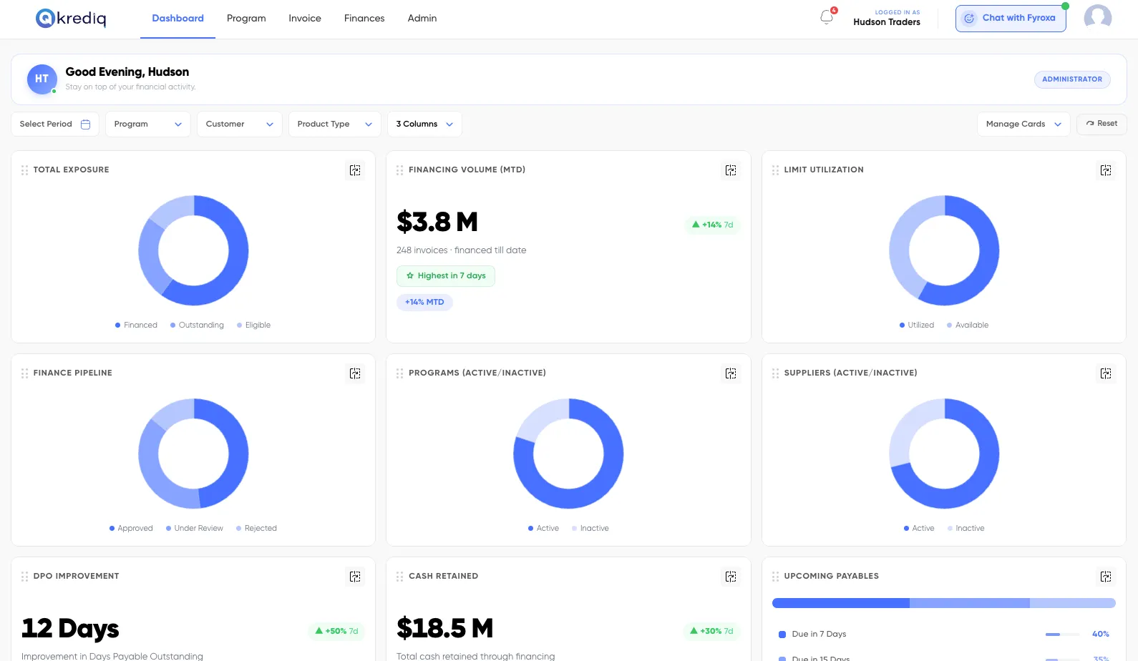Toggle the Rejected legend item

256,528
